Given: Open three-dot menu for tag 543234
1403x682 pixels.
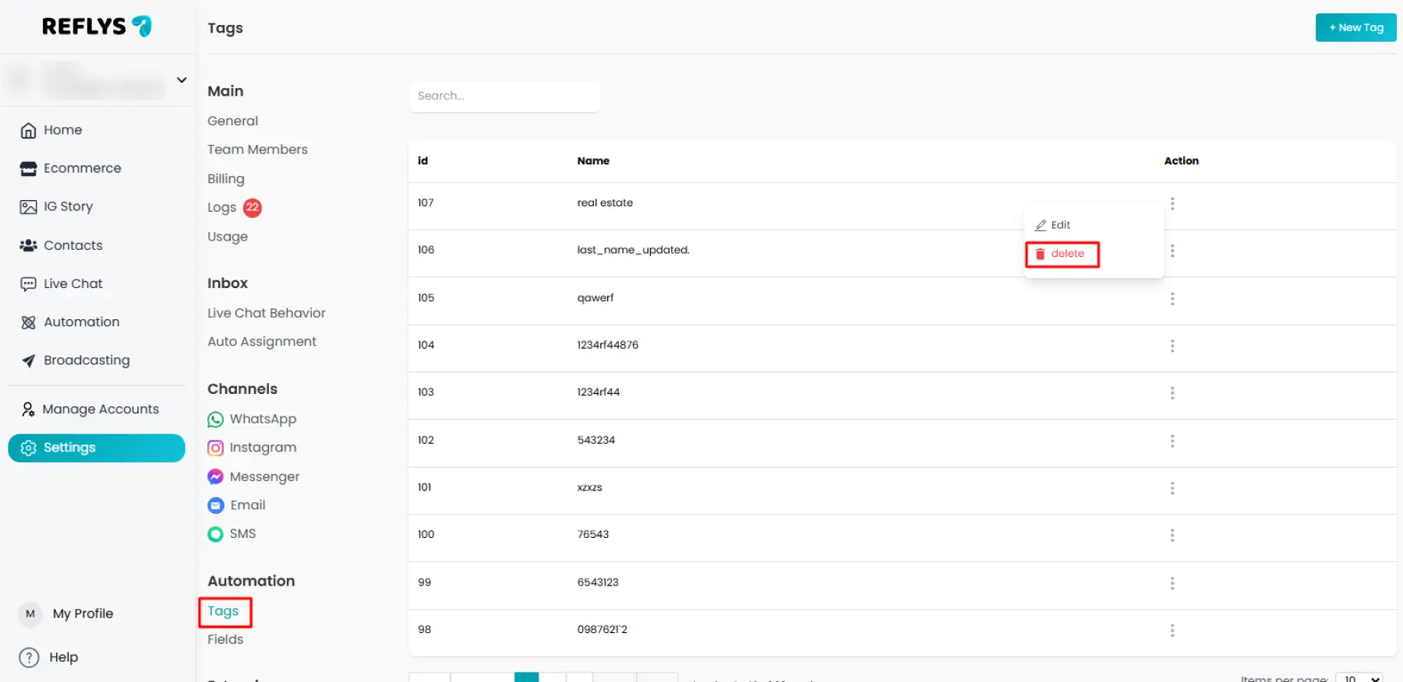Looking at the screenshot, I should (x=1172, y=441).
